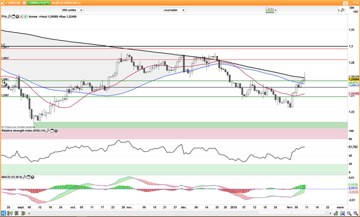Click the Prix panel label
This screenshot has height=217, width=360.
click(x=4, y=16)
